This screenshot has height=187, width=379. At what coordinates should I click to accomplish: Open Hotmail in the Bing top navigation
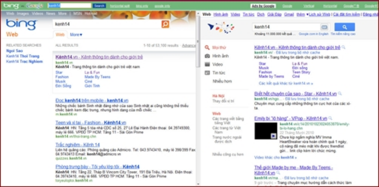[x=91, y=14]
